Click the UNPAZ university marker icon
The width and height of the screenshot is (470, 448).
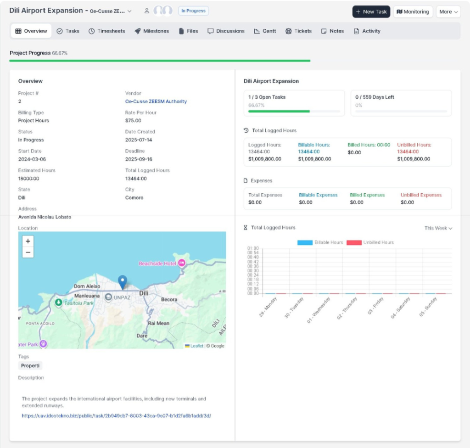click(108, 297)
